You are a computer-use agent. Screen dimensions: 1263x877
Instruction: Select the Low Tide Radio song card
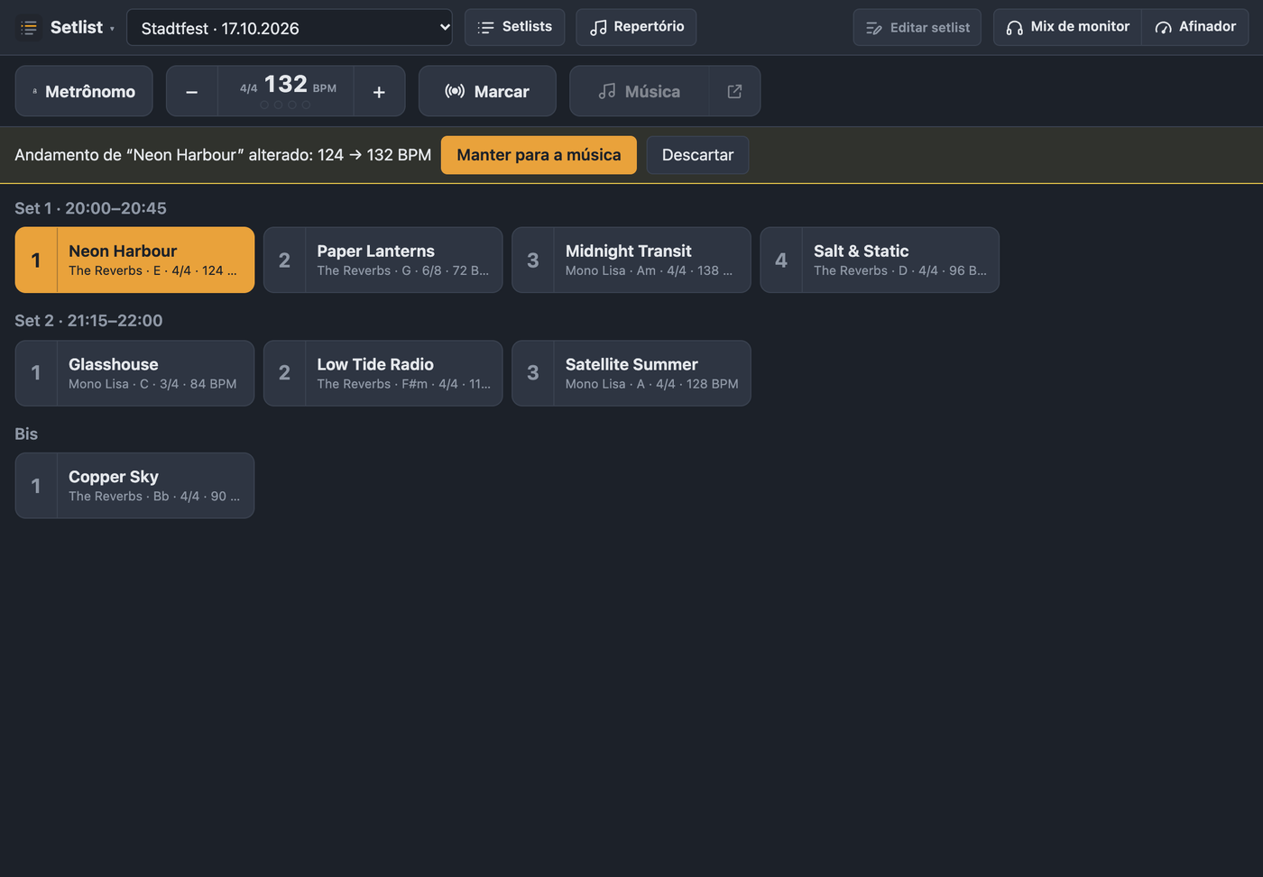(x=383, y=373)
